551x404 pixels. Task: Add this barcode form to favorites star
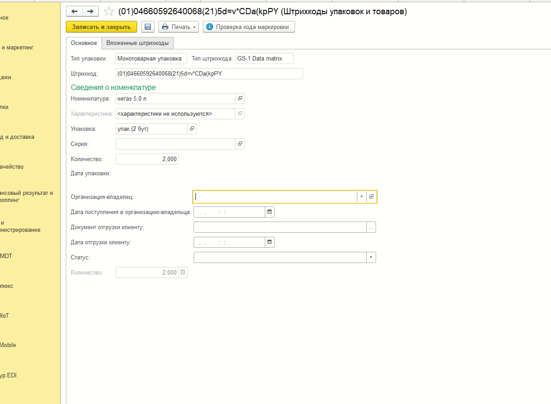pyautogui.click(x=109, y=12)
